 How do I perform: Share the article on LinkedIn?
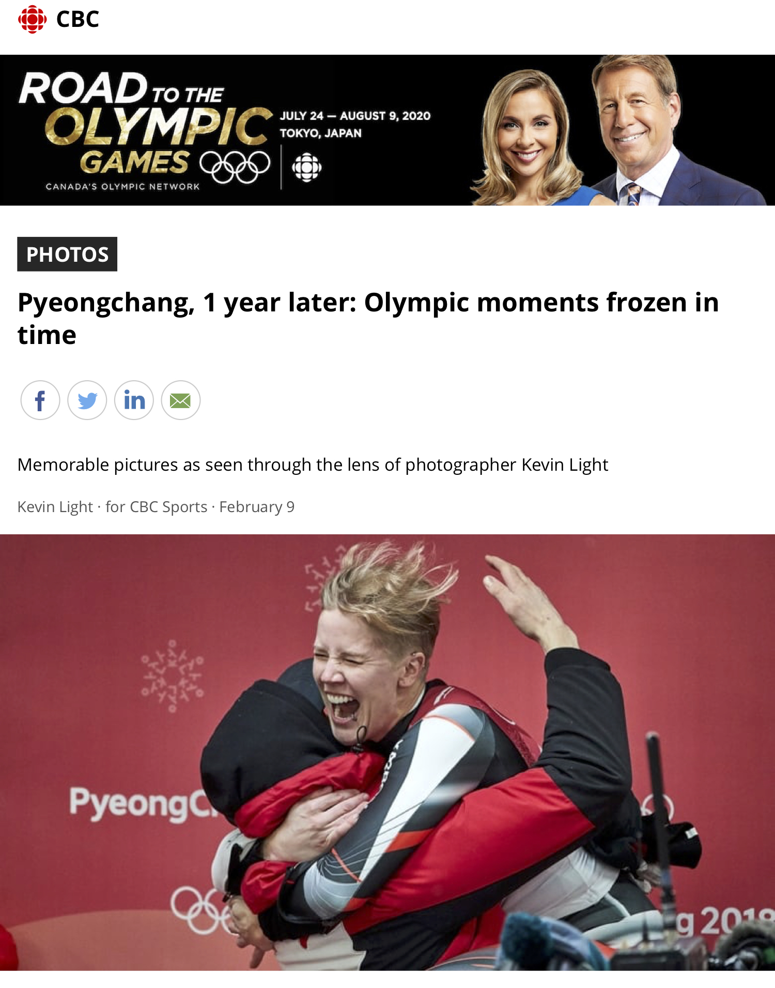tap(134, 400)
